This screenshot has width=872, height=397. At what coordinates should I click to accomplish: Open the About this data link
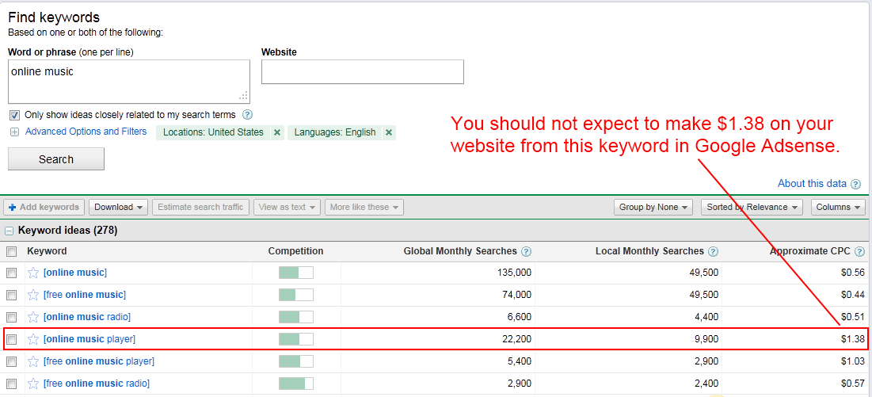pos(812,184)
